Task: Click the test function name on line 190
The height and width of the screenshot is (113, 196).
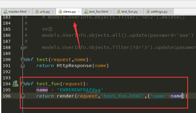Action: point(42,60)
